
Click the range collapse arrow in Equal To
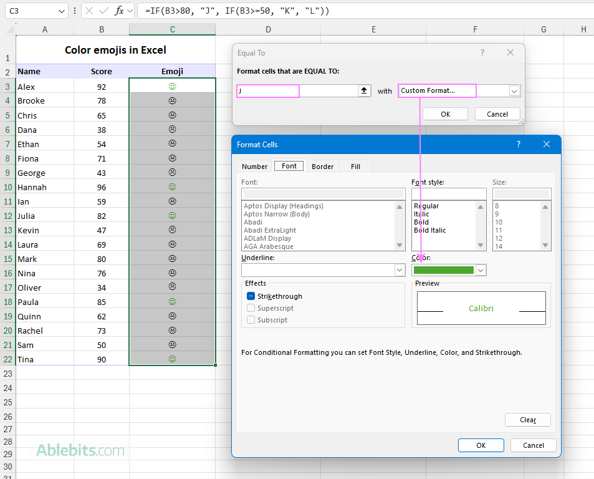(365, 91)
